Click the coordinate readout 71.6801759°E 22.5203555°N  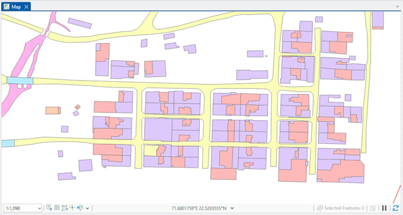199,208
